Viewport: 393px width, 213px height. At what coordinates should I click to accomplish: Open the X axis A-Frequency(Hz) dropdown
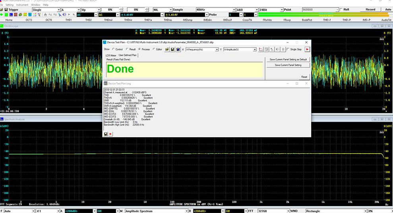click(217, 50)
